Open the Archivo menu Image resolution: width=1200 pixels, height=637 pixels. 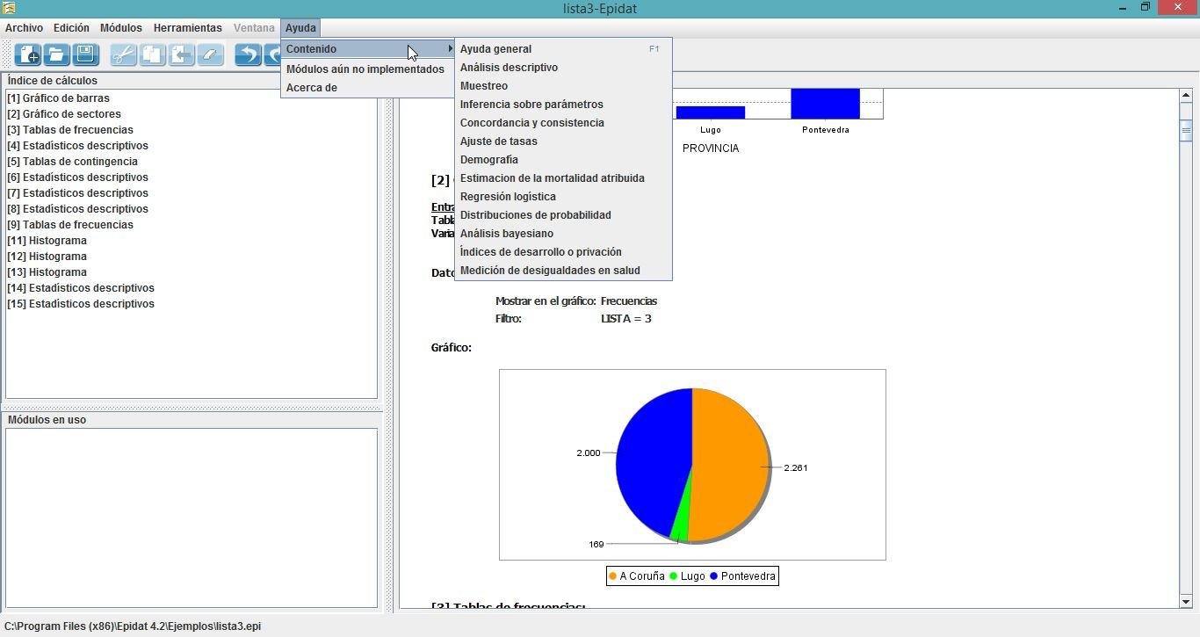[24, 27]
